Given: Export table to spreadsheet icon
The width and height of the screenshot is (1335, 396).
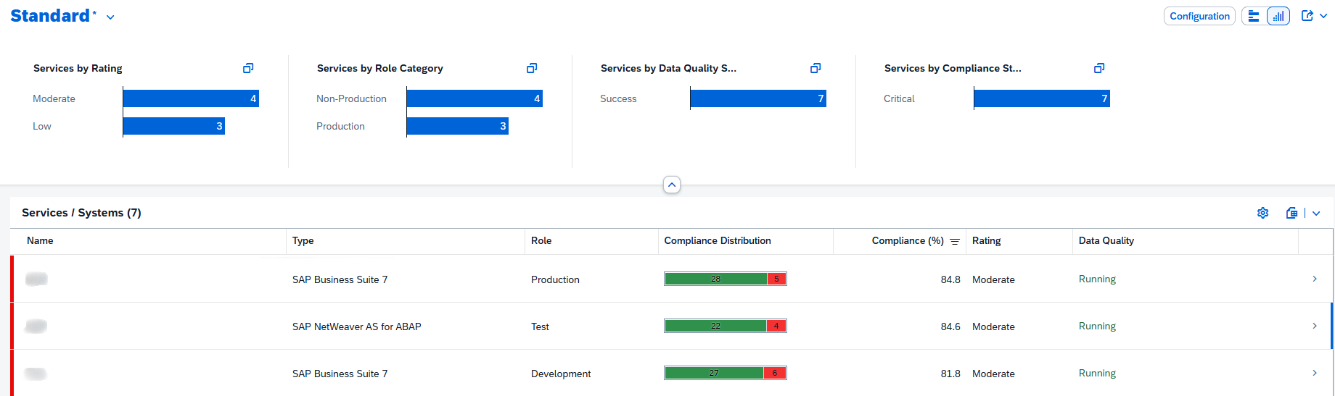Looking at the screenshot, I should (x=1291, y=213).
